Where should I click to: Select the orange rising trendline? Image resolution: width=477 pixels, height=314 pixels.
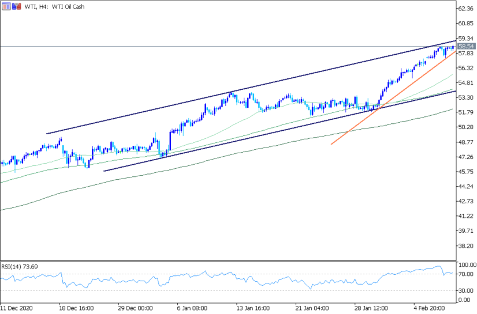coord(393,98)
